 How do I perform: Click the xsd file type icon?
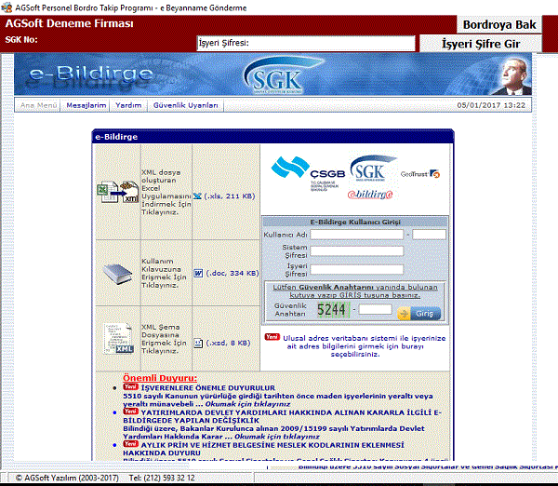click(198, 344)
